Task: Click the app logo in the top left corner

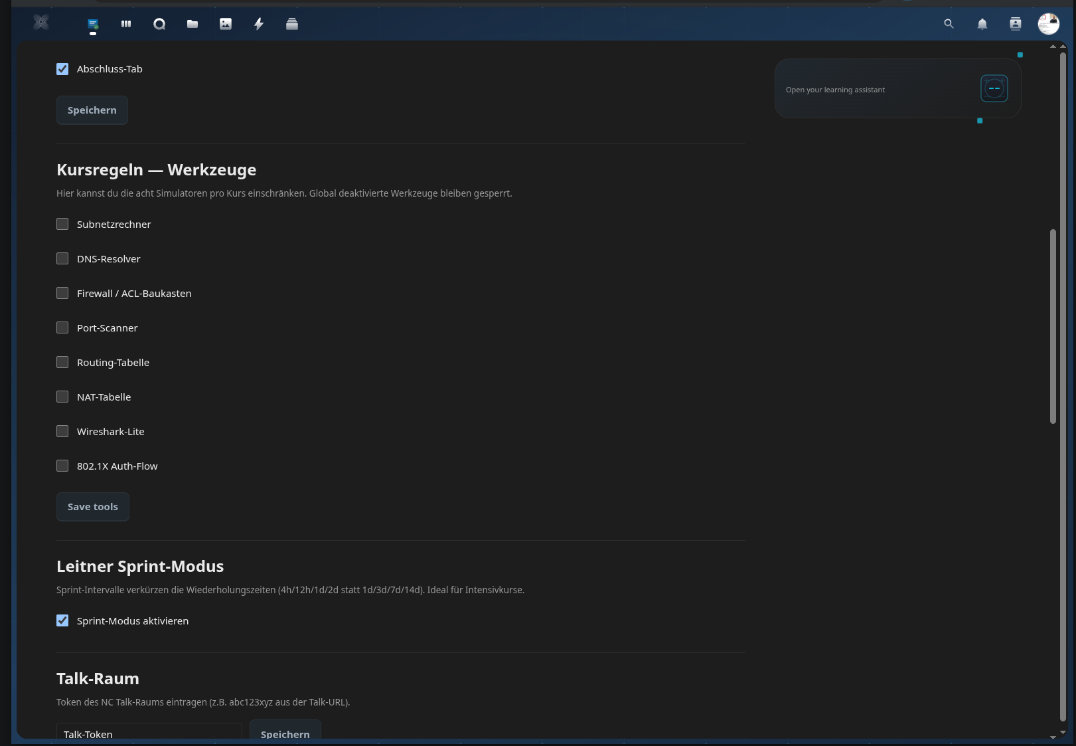Action: 40,22
